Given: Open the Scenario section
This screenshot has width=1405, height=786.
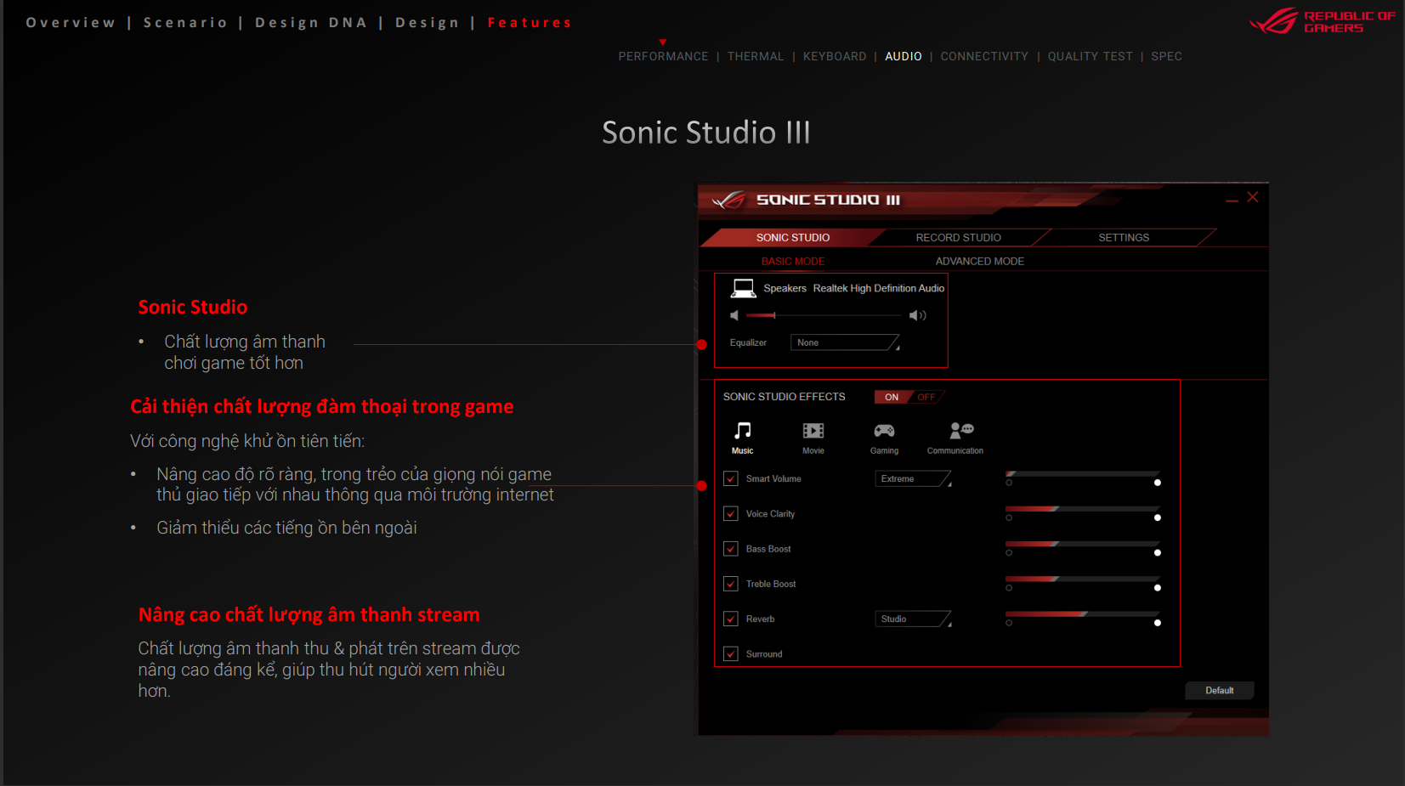Looking at the screenshot, I should pos(185,23).
